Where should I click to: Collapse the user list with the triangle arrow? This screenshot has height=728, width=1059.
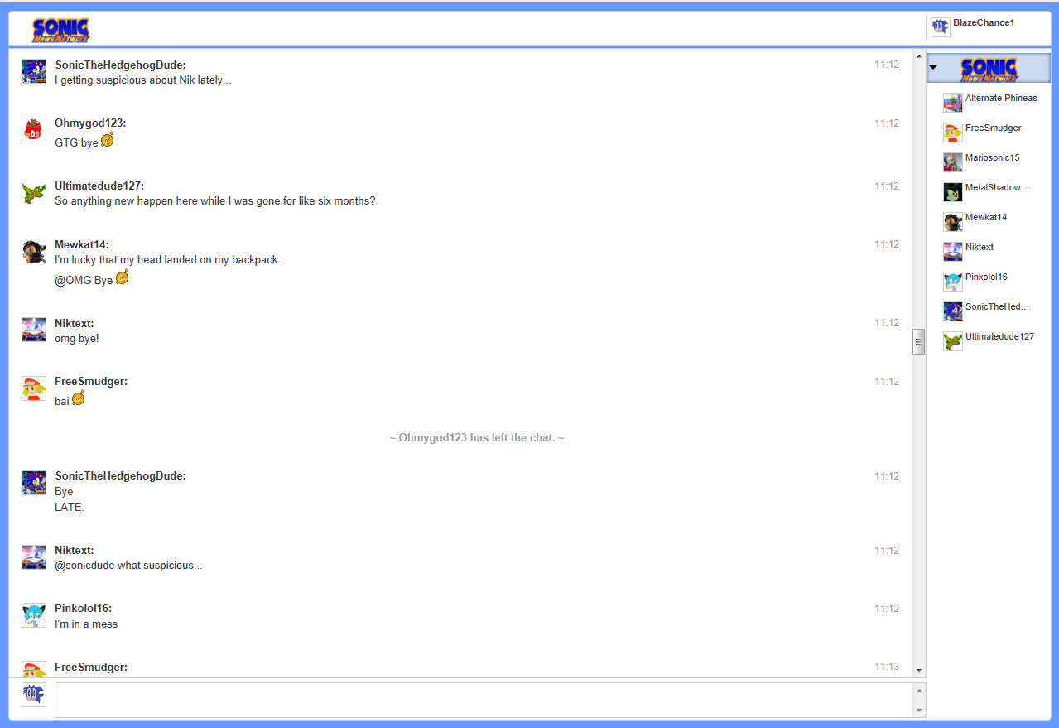point(933,68)
